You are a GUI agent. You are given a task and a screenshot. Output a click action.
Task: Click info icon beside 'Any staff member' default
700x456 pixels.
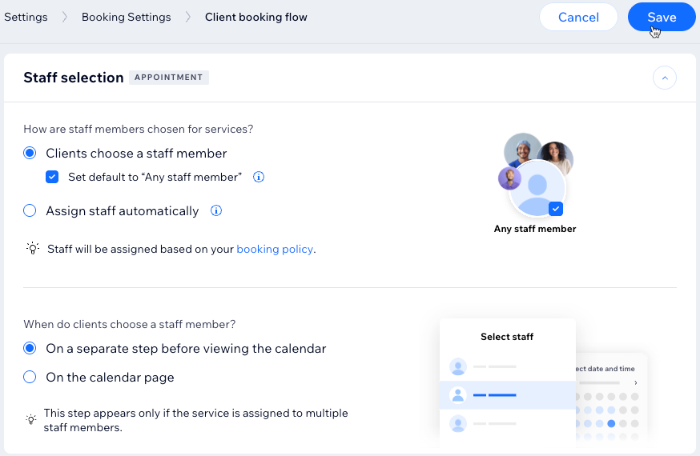coord(259,177)
